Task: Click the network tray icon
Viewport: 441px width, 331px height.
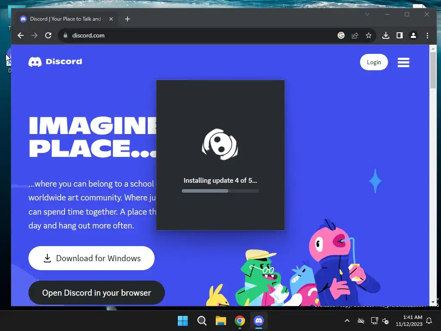Action: click(374, 321)
